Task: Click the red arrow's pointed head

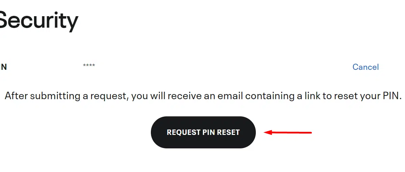Action: 268,133
